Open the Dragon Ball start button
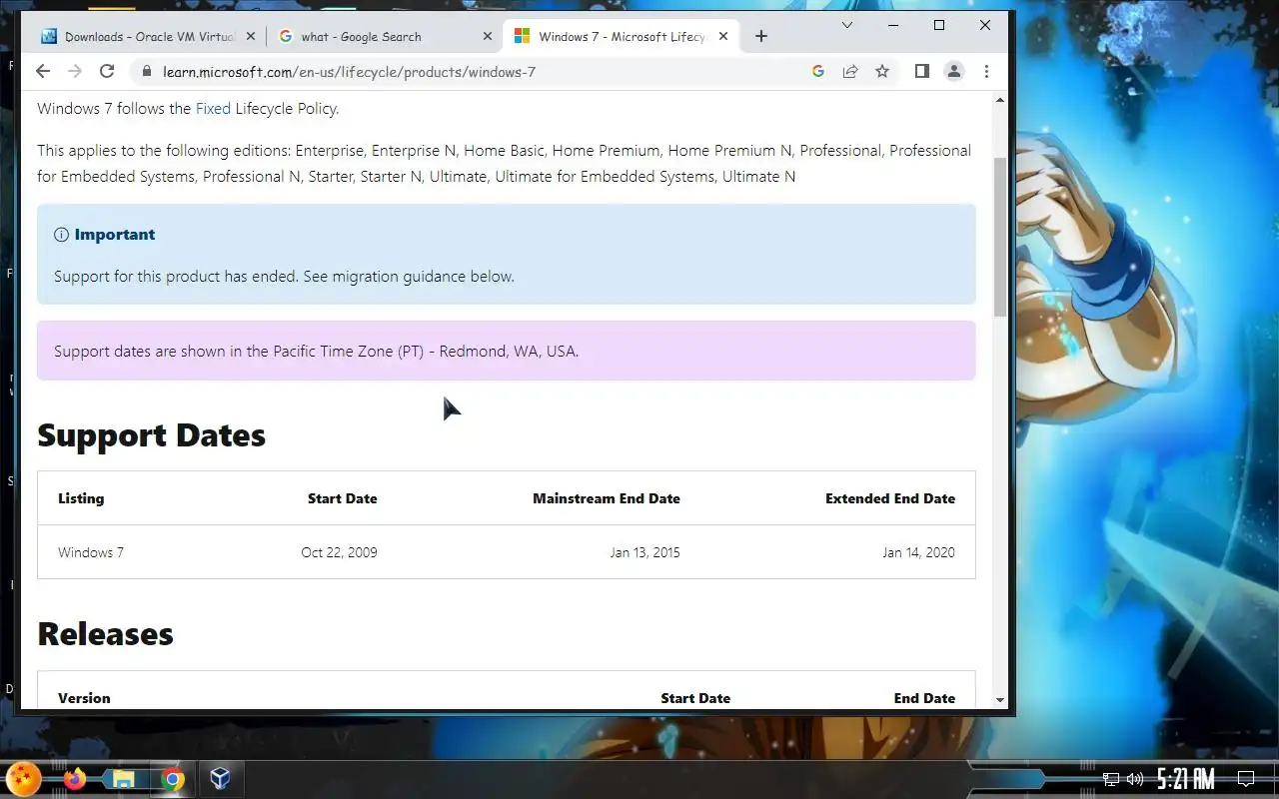The image size is (1279, 799). pyautogui.click(x=23, y=779)
